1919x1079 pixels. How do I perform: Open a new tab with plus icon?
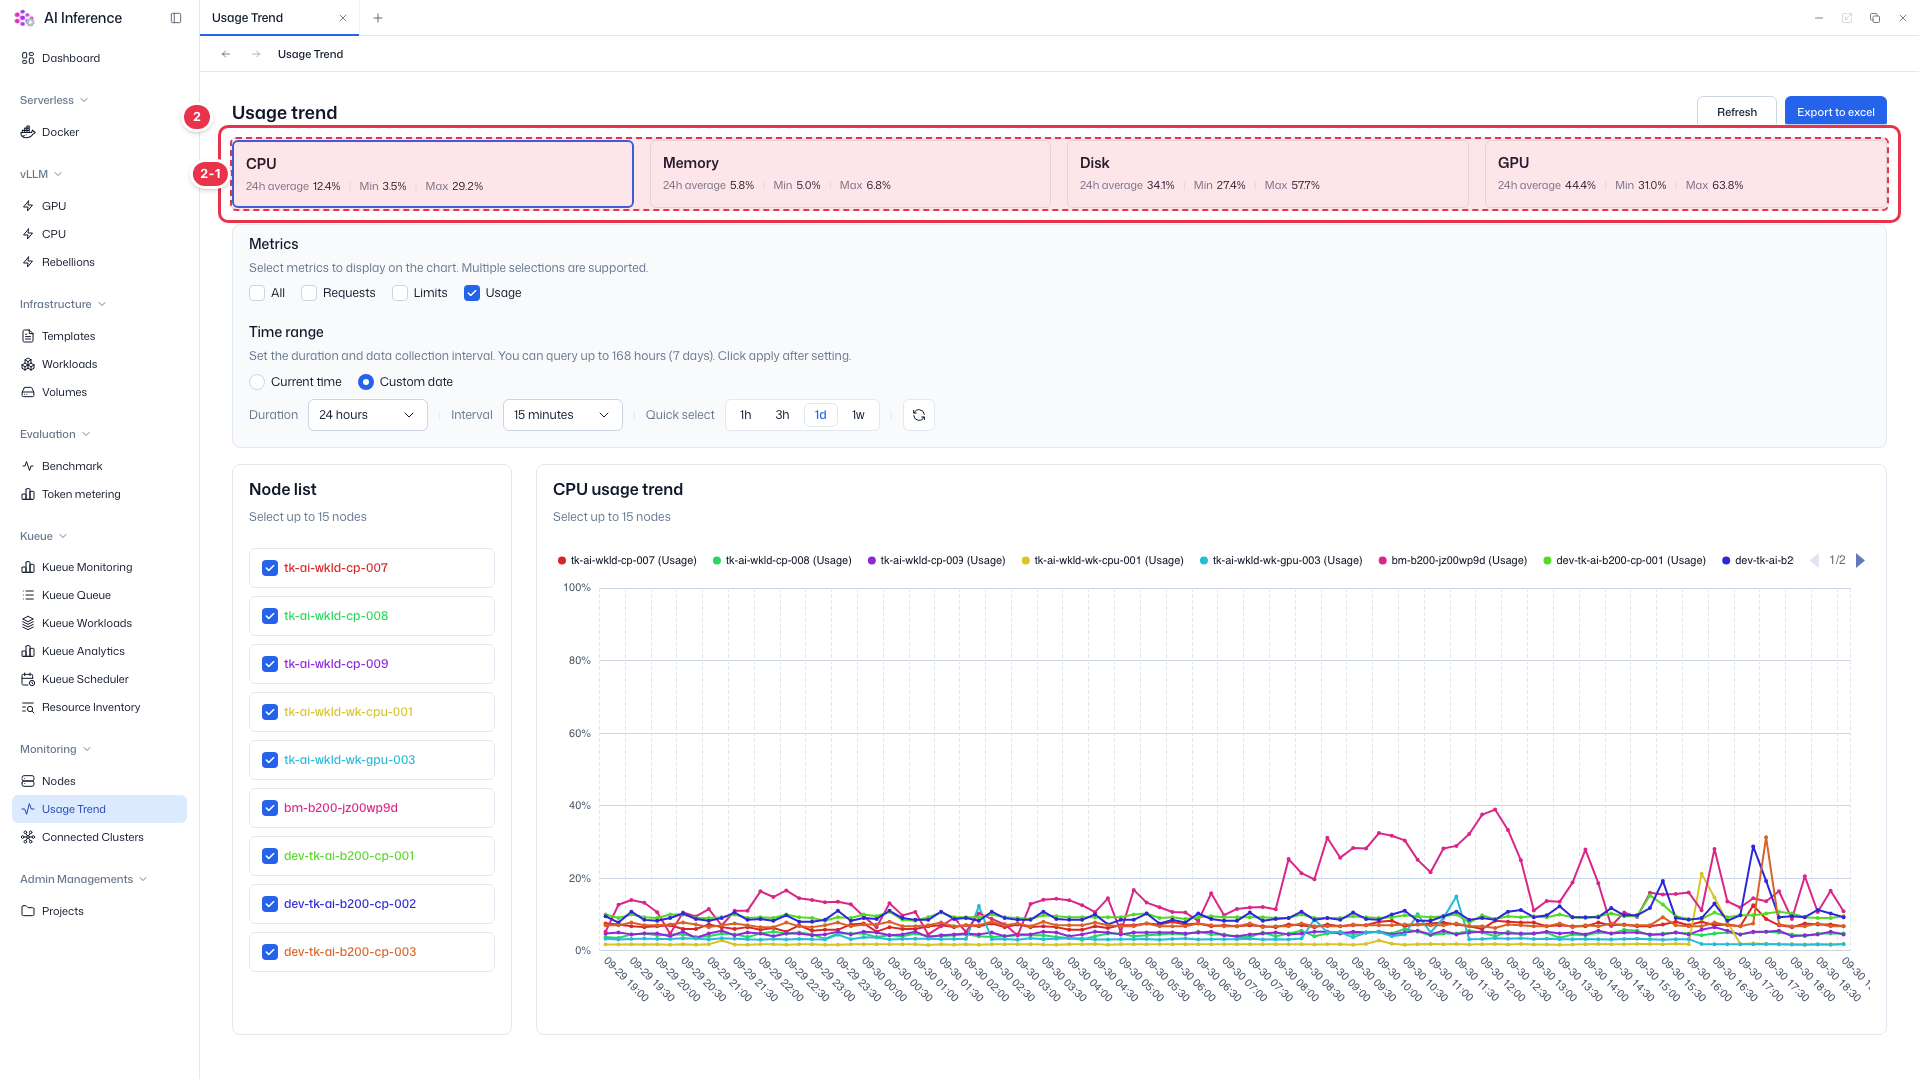click(x=377, y=18)
